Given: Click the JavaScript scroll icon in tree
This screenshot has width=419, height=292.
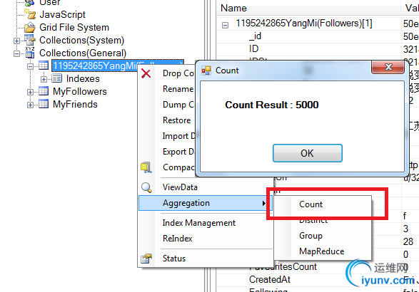Looking at the screenshot, I should [x=30, y=14].
